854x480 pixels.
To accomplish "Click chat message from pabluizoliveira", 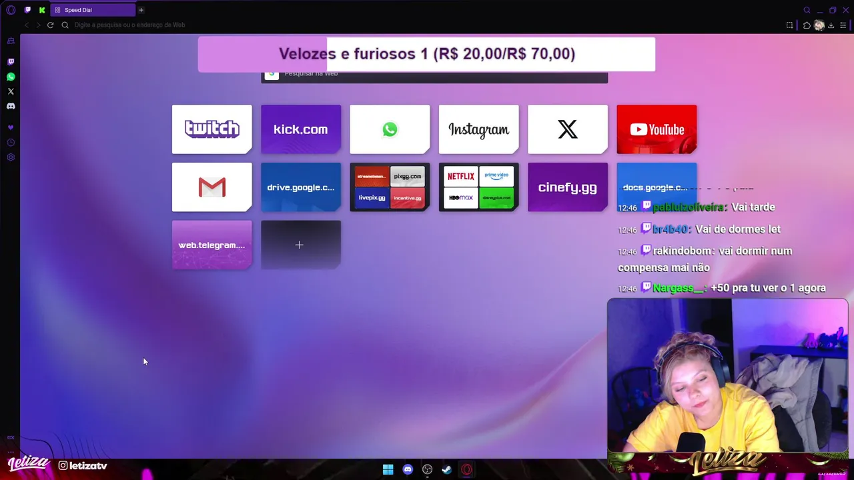I will click(x=697, y=207).
